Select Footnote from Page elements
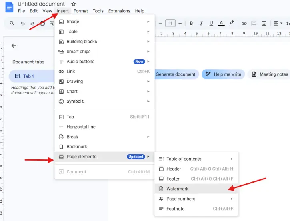 [x=196, y=209]
